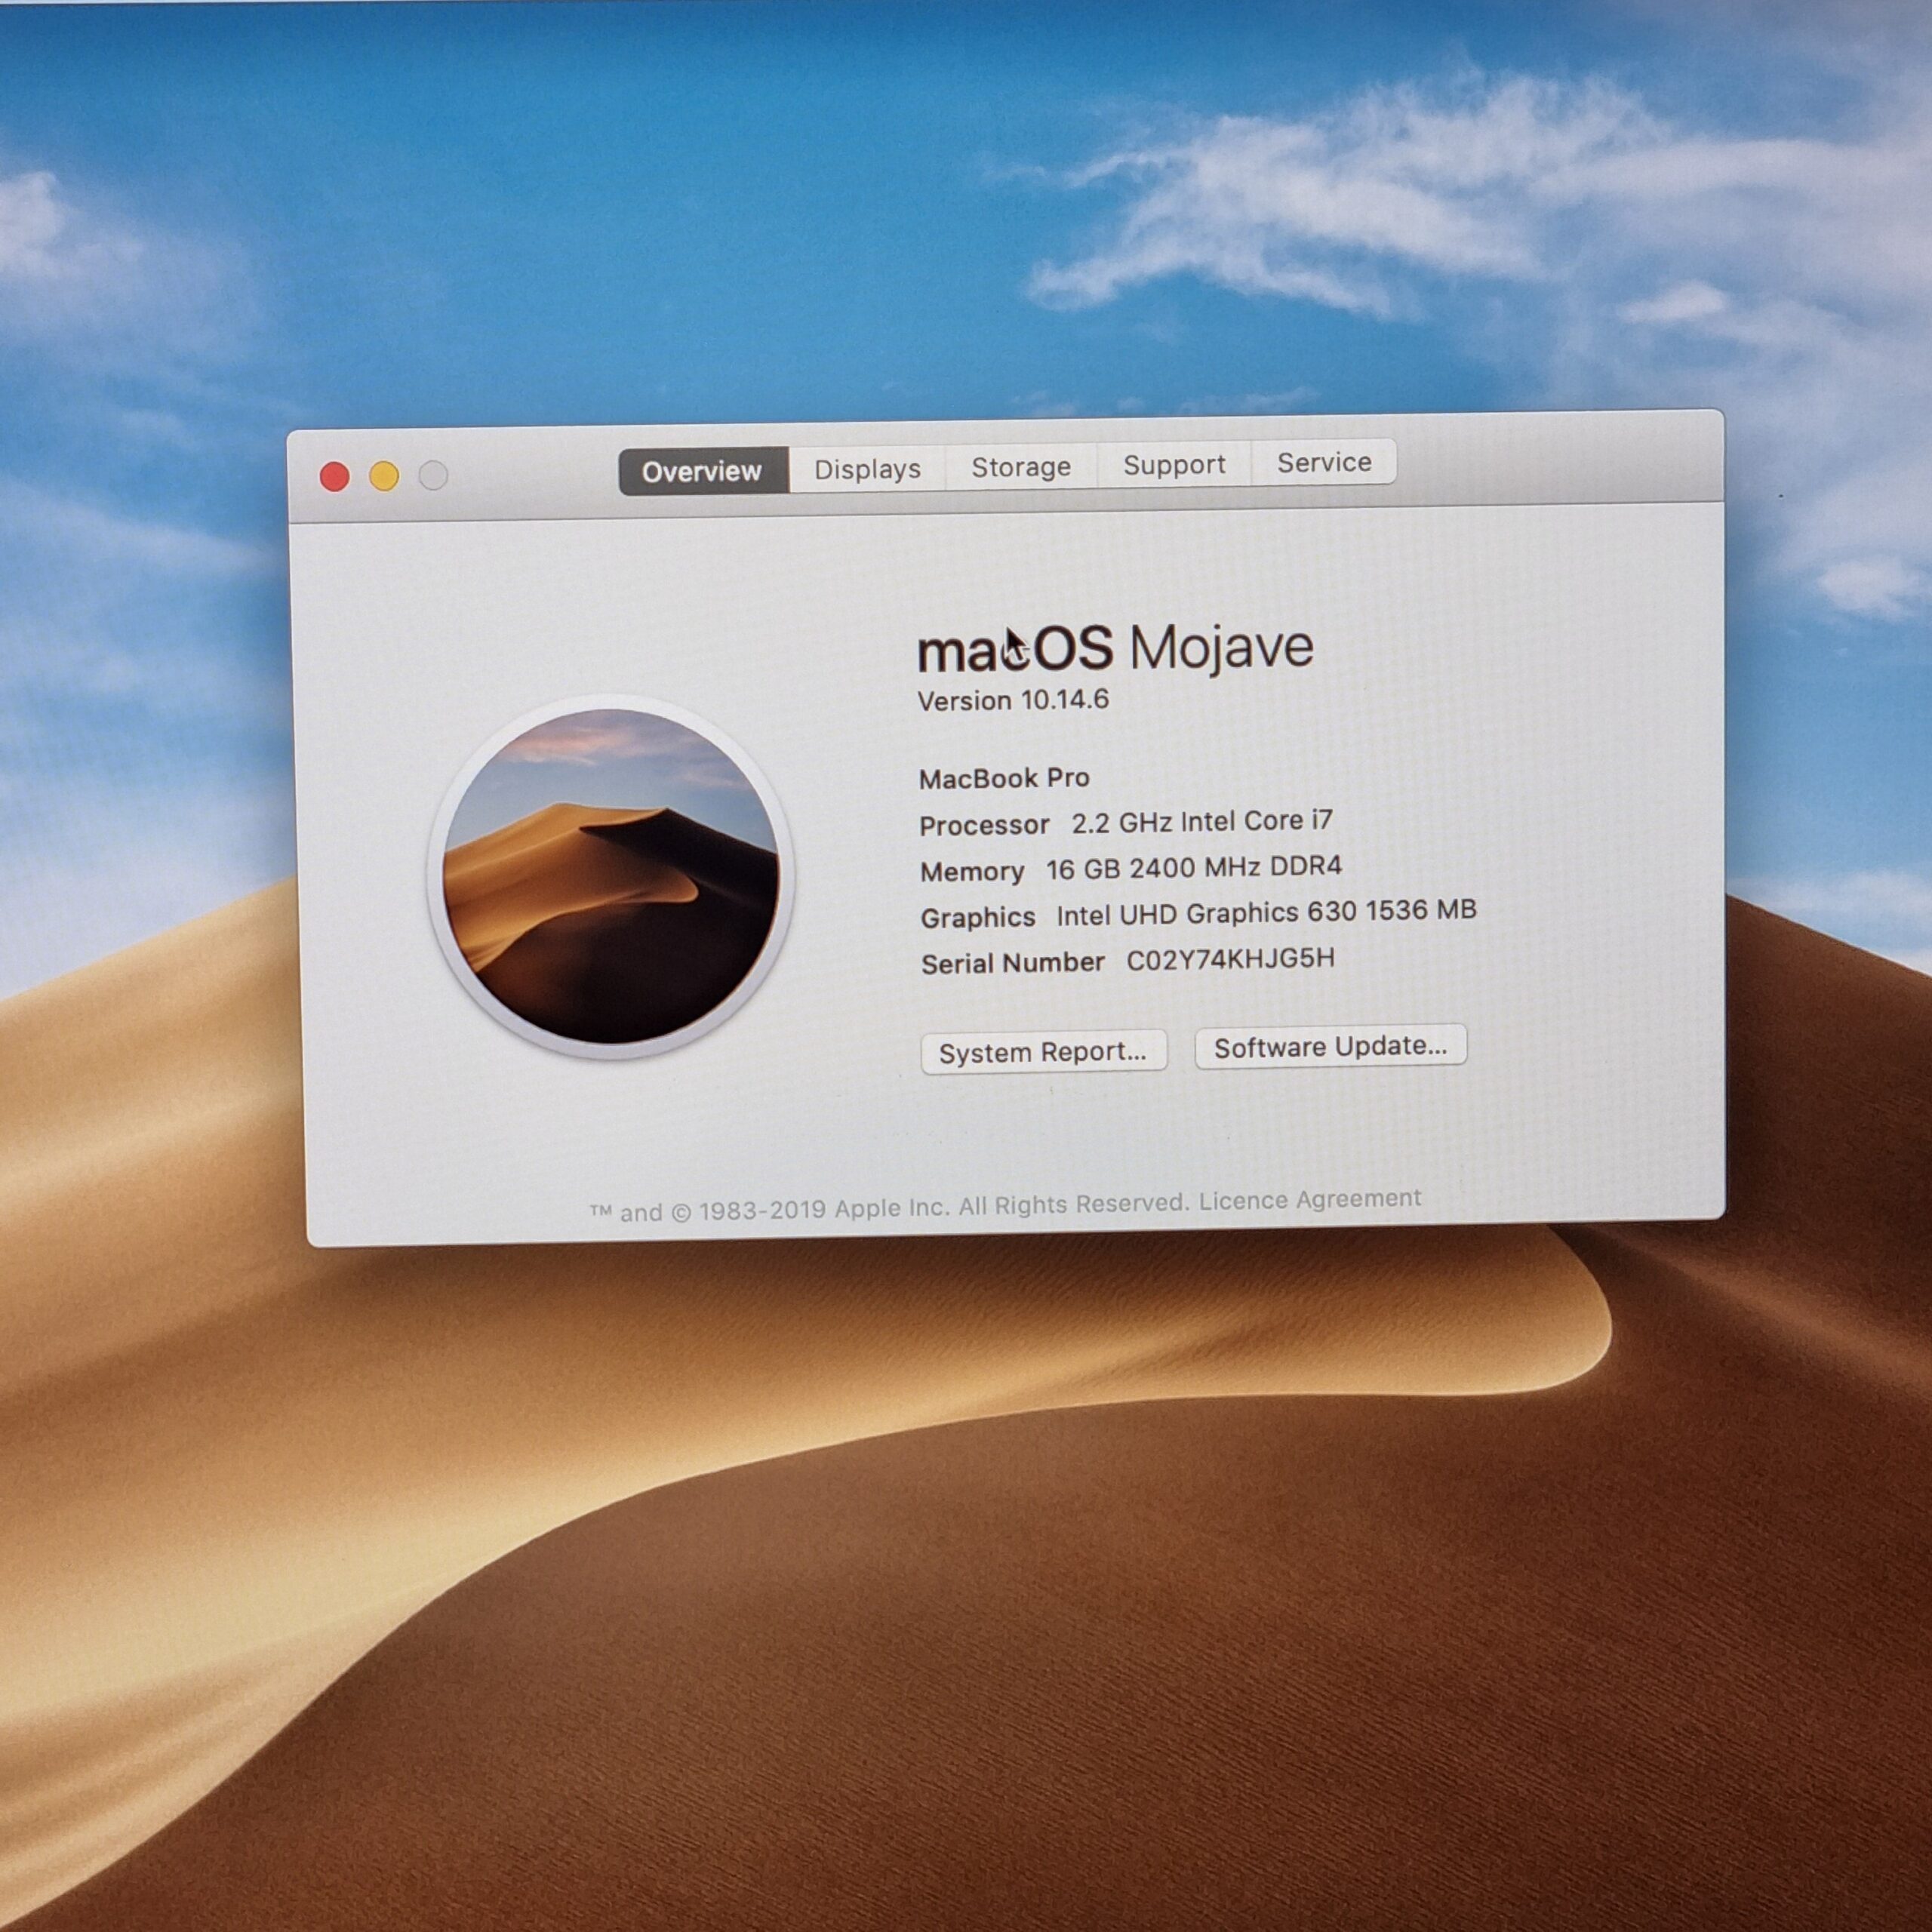Click Intel UHD Graphics 630 1536 MB text
This screenshot has width=1932, height=1932.
coord(1266,913)
